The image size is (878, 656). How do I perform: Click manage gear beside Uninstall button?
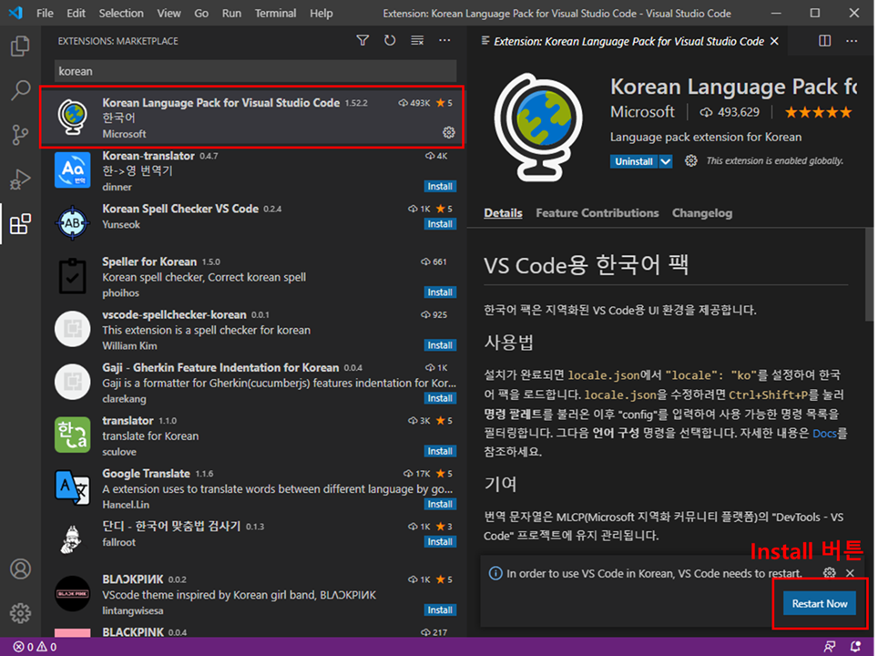[x=691, y=161]
